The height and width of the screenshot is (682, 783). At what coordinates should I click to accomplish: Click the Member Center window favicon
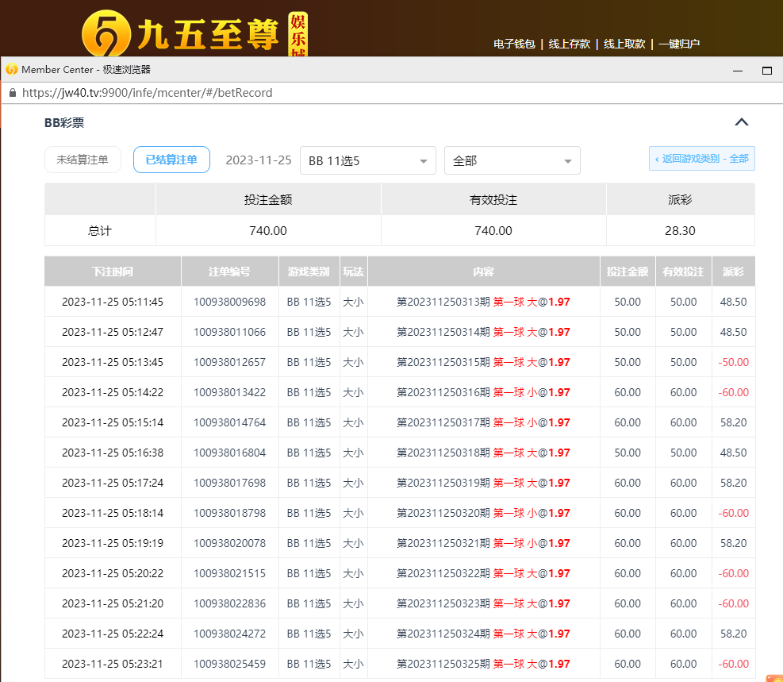click(11, 69)
